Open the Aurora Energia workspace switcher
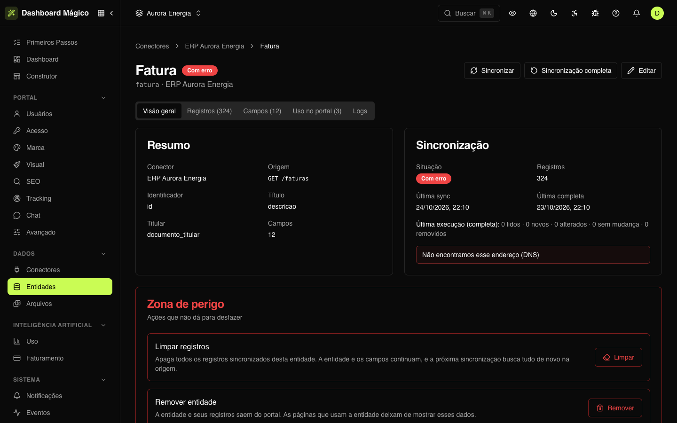 [168, 13]
